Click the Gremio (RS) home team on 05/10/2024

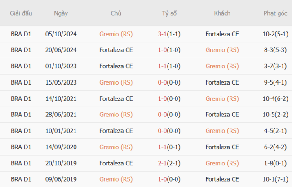(116, 34)
